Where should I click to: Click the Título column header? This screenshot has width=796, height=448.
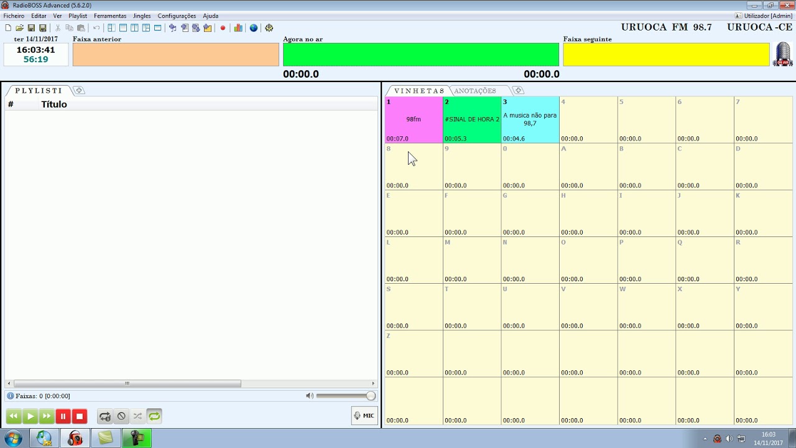pyautogui.click(x=54, y=105)
